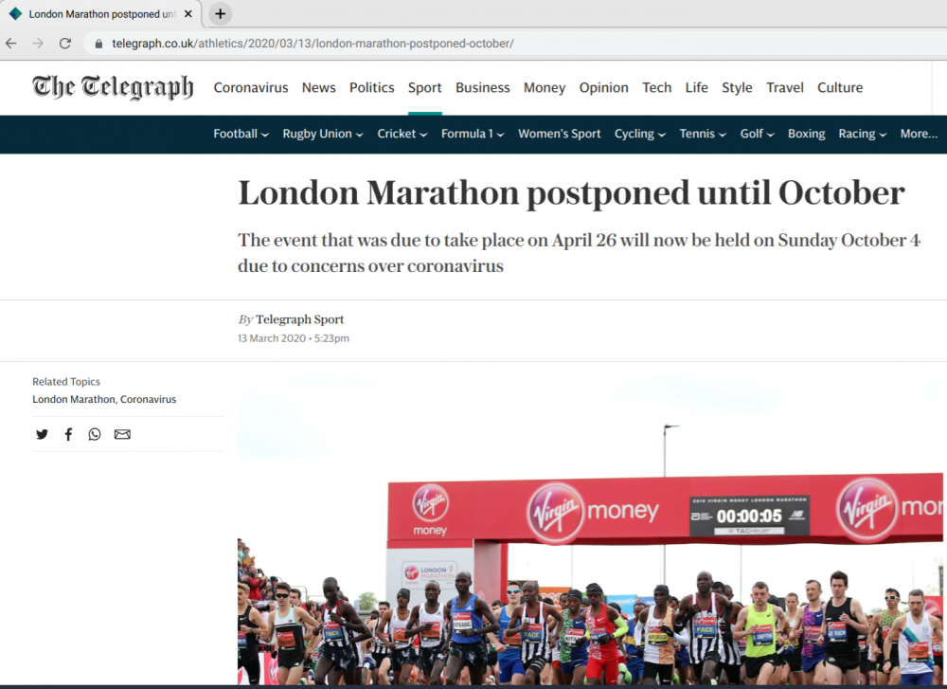Open the Coronavirus related topic
Image resolution: width=947 pixels, height=689 pixels.
coord(148,399)
